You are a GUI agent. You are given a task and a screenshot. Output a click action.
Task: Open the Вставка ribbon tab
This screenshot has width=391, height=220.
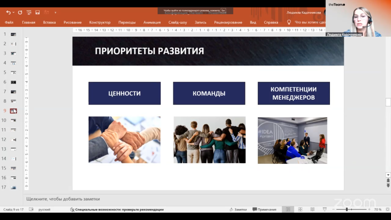click(49, 22)
